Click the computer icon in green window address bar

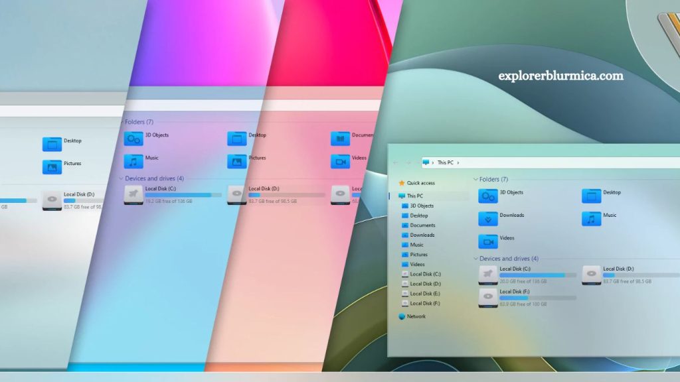coord(426,162)
